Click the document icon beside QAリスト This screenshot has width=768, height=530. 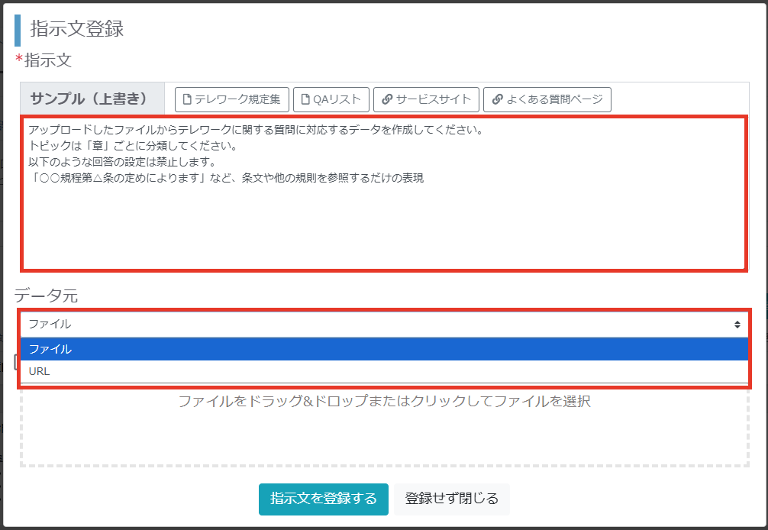pyautogui.click(x=305, y=99)
